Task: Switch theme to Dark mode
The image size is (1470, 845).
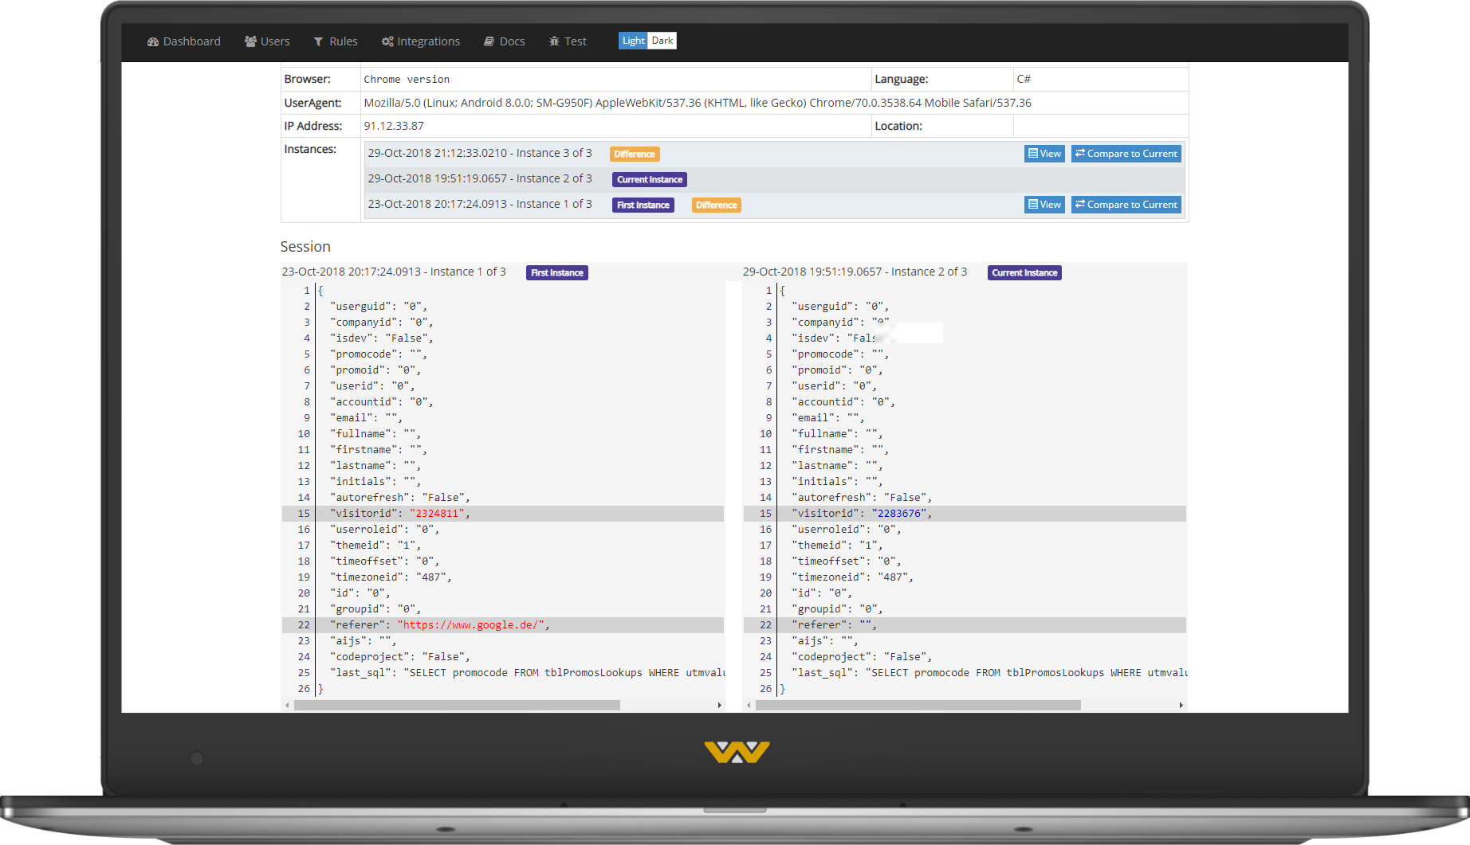Action: point(662,41)
